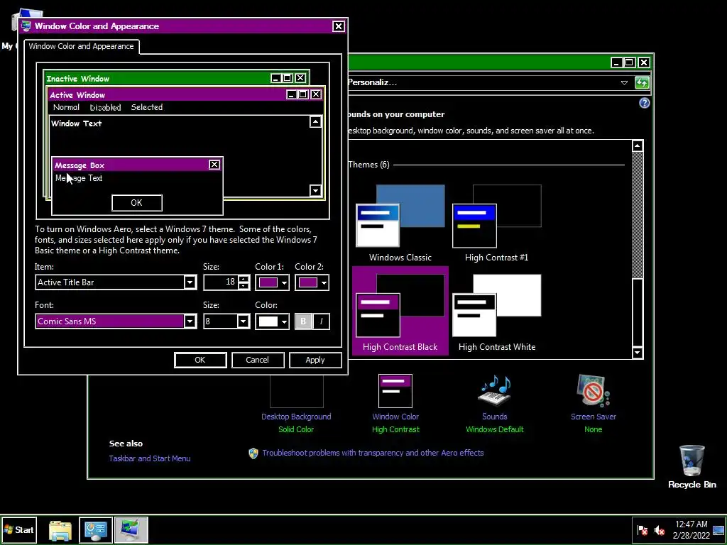The width and height of the screenshot is (727, 545).
Task: Open Troubleshoot problems with transparency link
Action: click(x=373, y=453)
